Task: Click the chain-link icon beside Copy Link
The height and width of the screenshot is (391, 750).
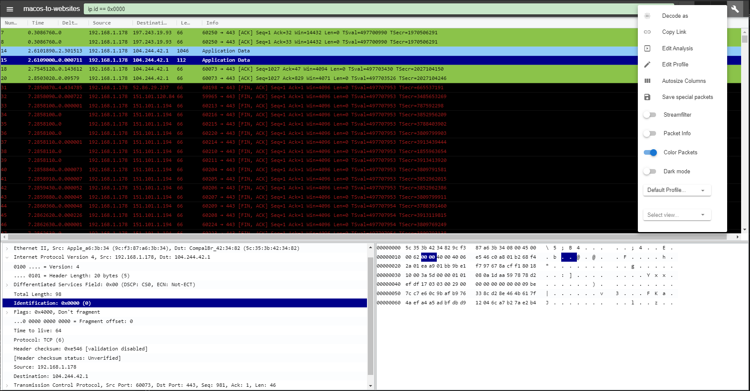Action: tap(647, 32)
